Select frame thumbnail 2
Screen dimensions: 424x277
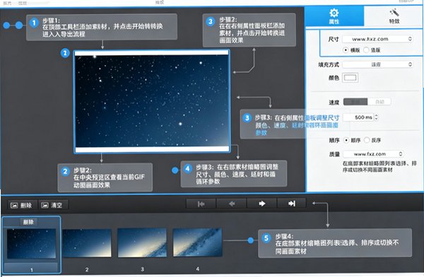point(87,243)
